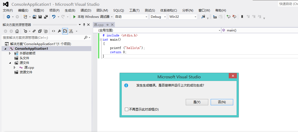Click the Redo toolbar arrow
The image size is (298, 132).
(x=63, y=17)
